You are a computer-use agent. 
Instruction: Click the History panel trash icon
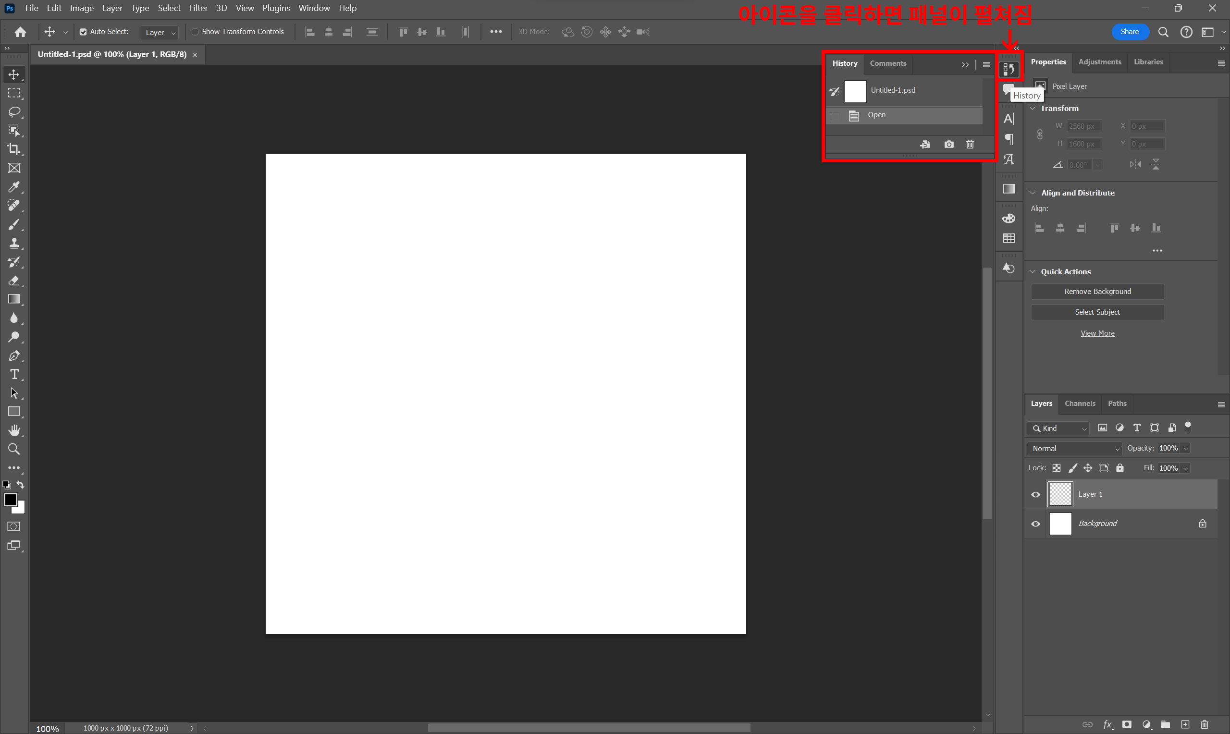coord(970,145)
